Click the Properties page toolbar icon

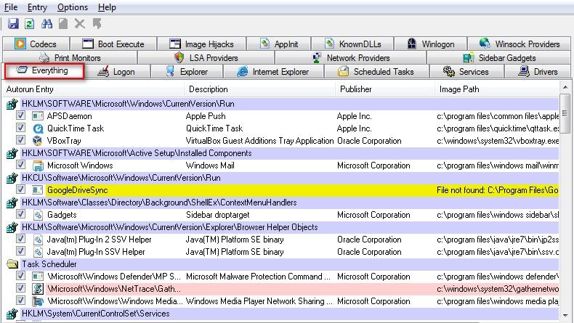point(63,24)
